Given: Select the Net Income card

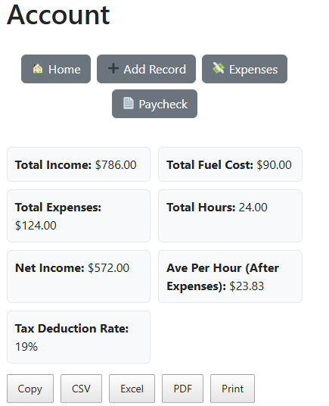Looking at the screenshot, I should (x=79, y=276).
